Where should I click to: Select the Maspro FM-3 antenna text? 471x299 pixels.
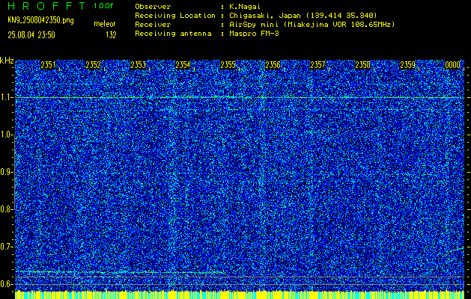click(254, 34)
